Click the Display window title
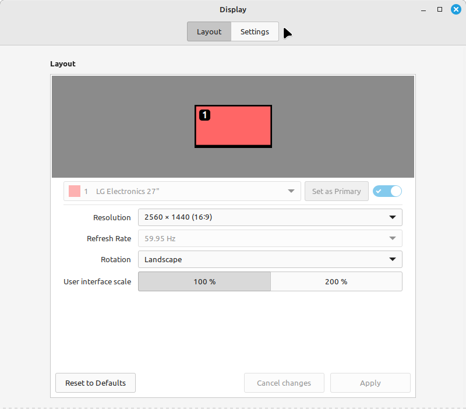Image resolution: width=466 pixels, height=409 pixels. point(233,10)
